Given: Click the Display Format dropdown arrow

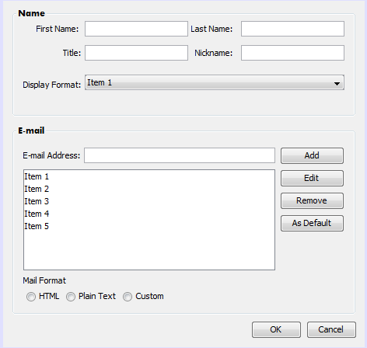Looking at the screenshot, I should pos(337,84).
